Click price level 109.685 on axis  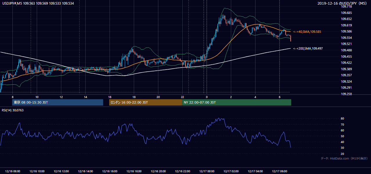(x=346, y=13)
